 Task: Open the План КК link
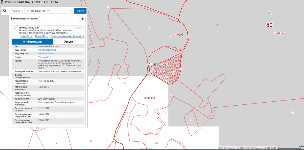(x=41, y=36)
